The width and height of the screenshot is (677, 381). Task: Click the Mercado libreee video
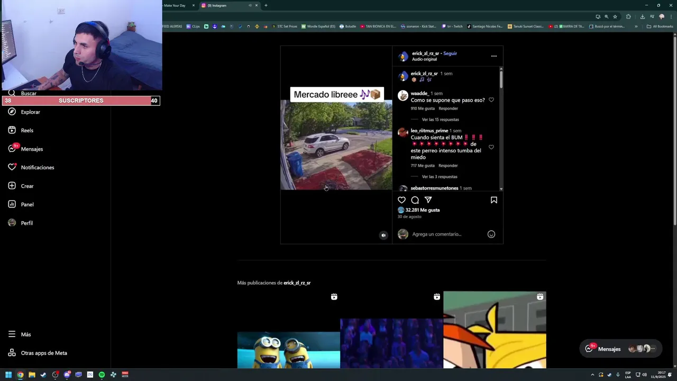click(x=336, y=144)
